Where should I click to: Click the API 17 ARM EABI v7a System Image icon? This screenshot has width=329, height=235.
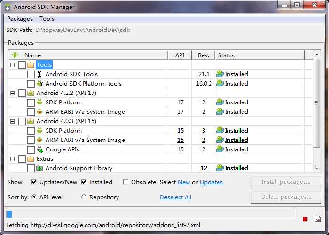pyautogui.click(x=39, y=112)
